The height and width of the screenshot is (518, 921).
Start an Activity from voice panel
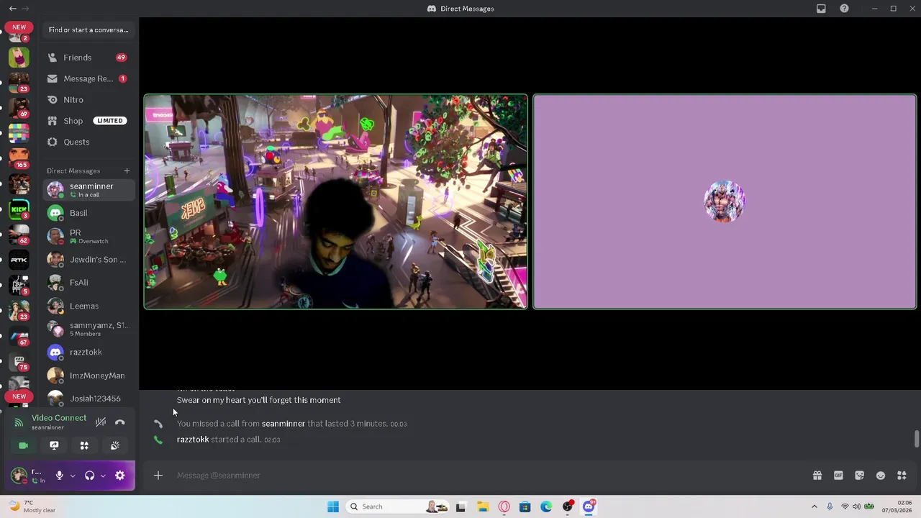84,445
